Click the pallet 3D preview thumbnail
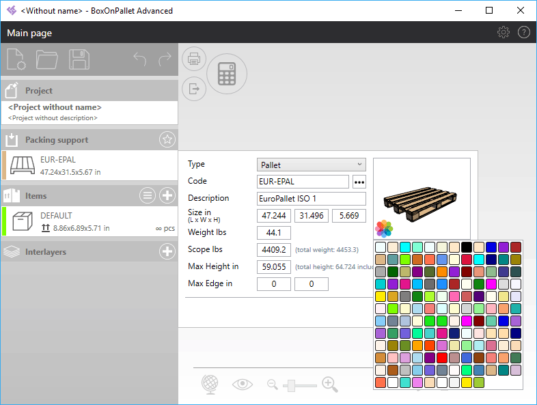Viewport: 537px width, 405px height. [x=422, y=199]
